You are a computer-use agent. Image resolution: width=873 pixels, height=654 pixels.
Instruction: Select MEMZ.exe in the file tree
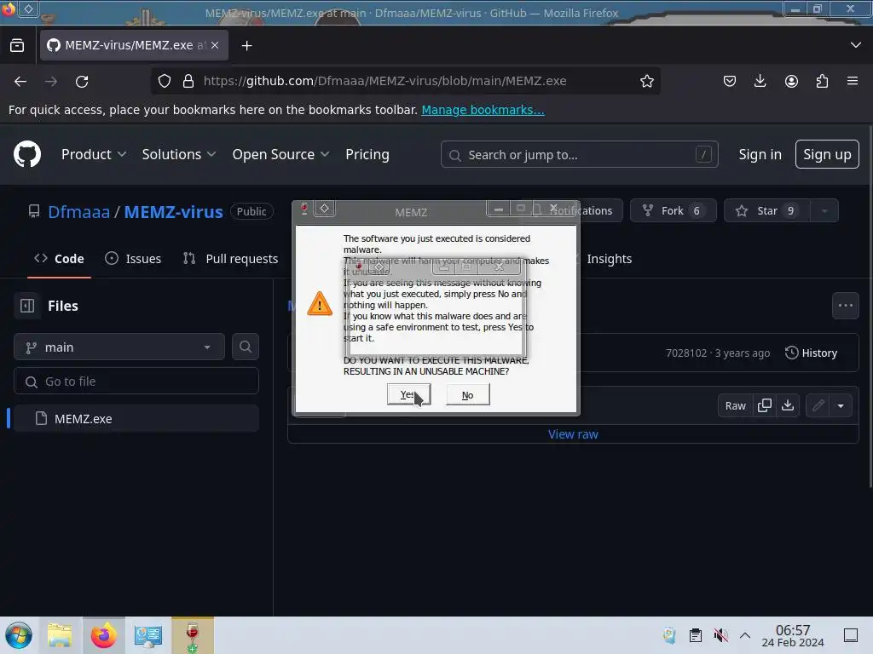(136, 418)
